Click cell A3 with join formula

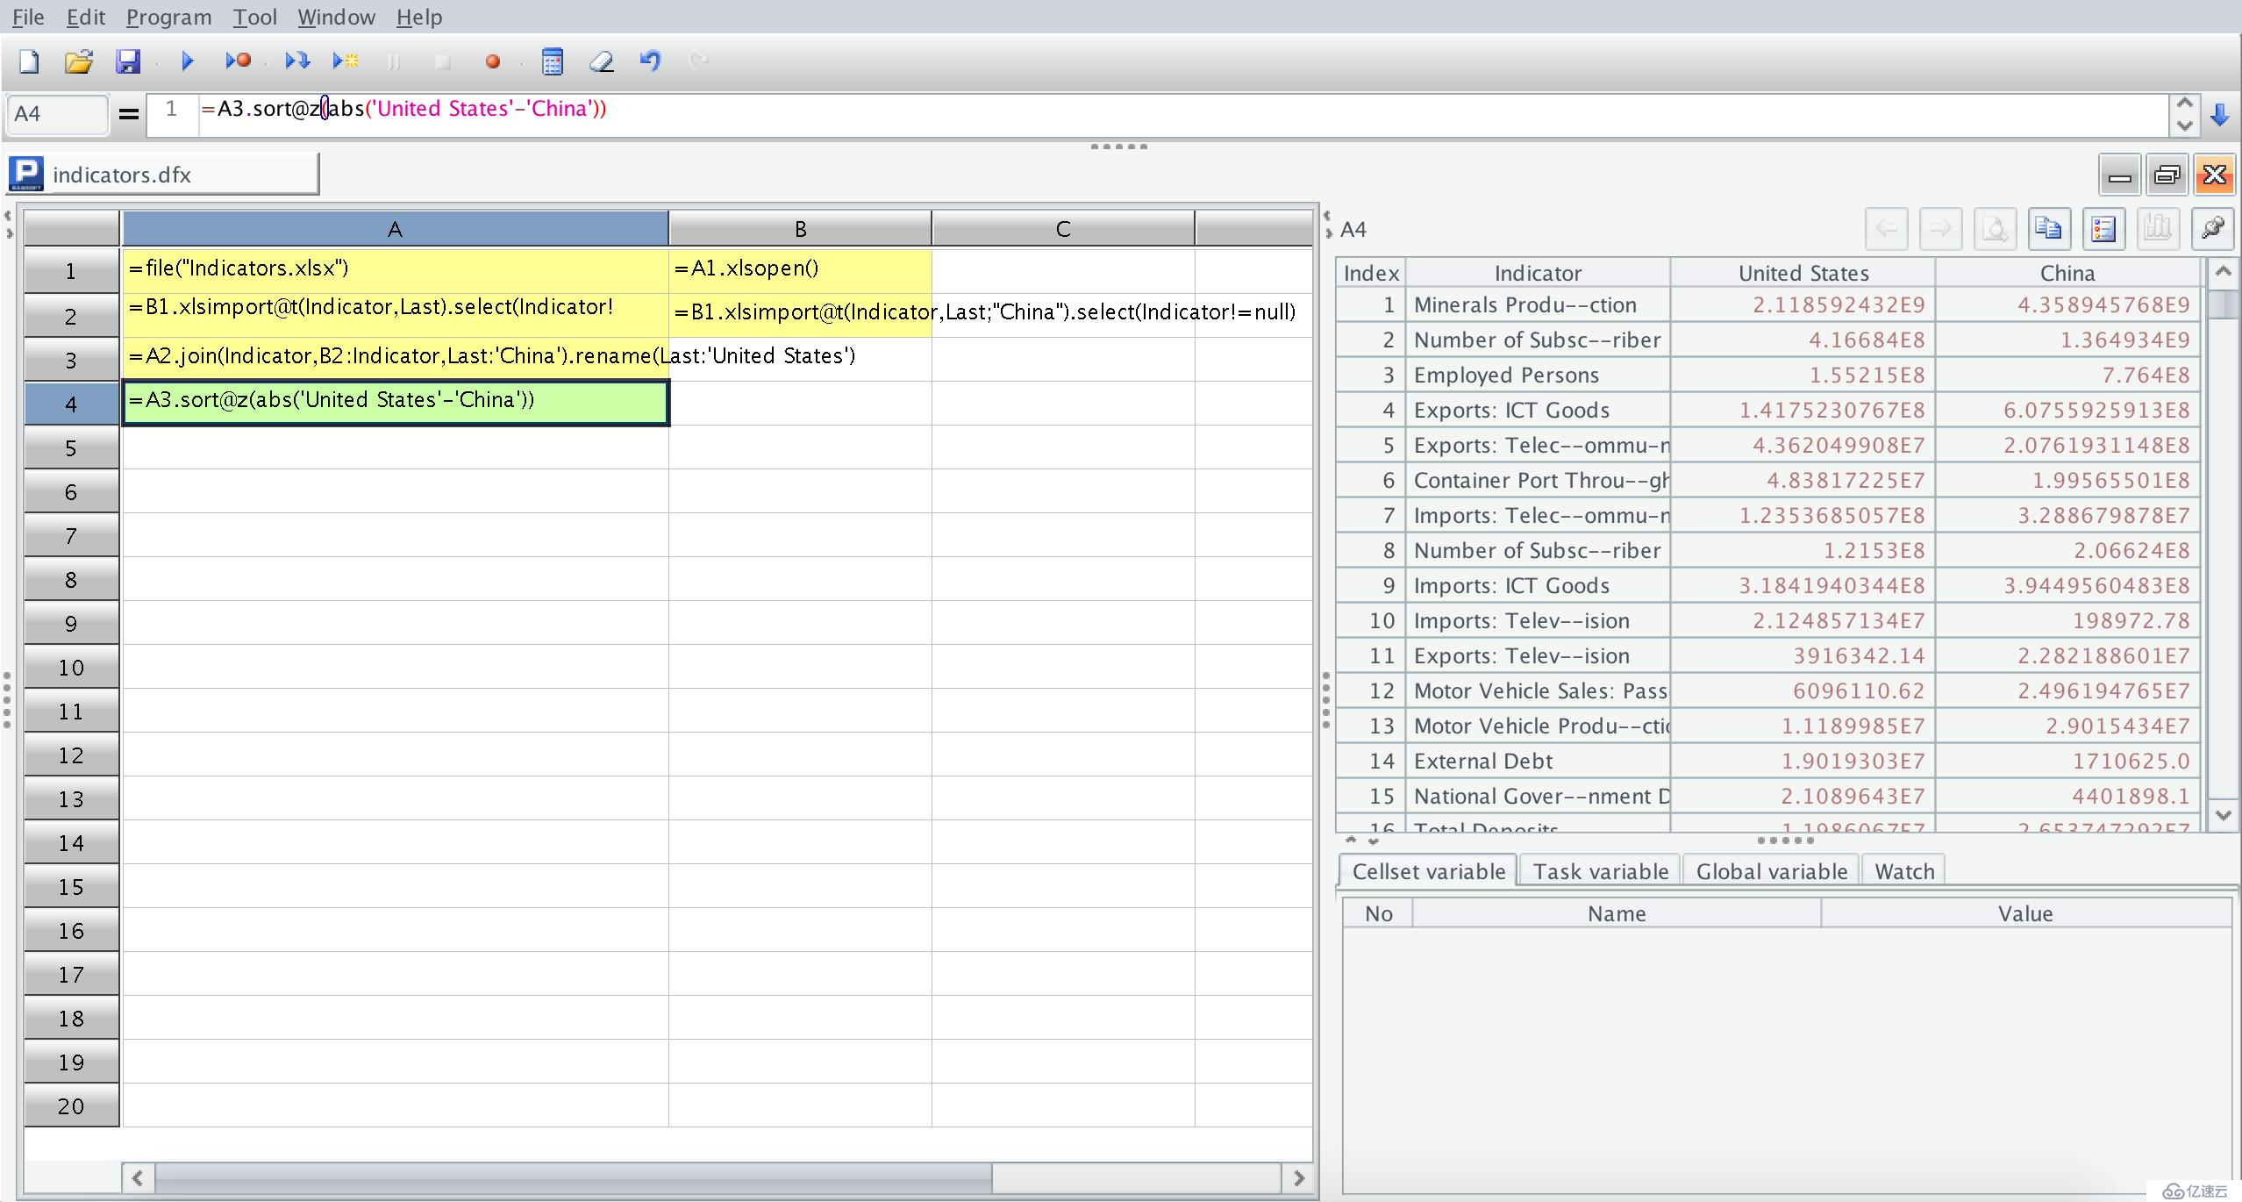click(393, 354)
